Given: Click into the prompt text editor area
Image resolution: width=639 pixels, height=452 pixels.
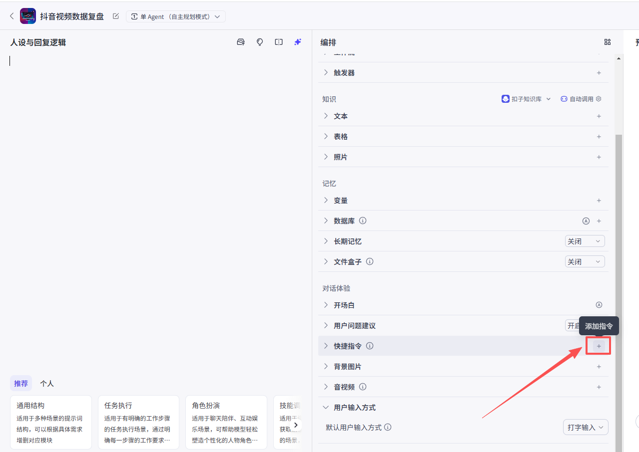Looking at the screenshot, I should tap(155, 200).
